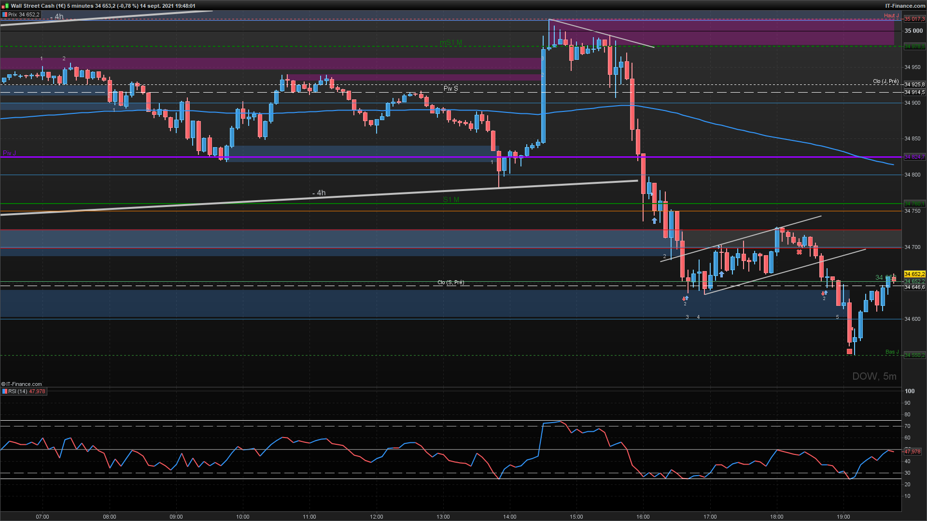This screenshot has height=521, width=927.
Task: Click the red-blue arrow pair near 16:40
Action: click(x=685, y=299)
